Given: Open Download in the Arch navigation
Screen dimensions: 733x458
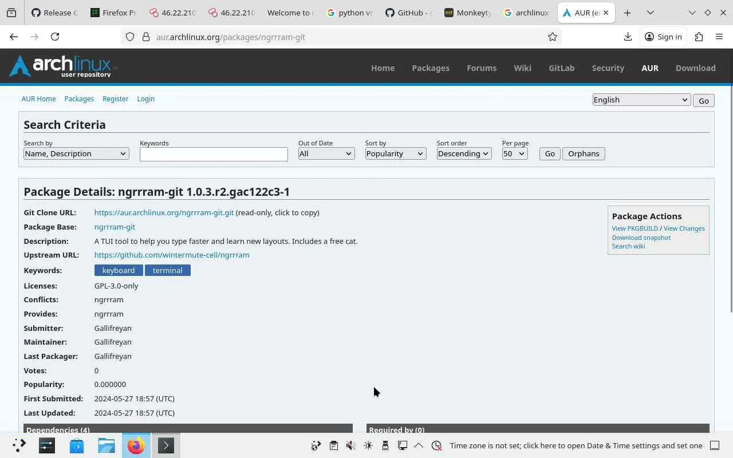Looking at the screenshot, I should point(695,68).
